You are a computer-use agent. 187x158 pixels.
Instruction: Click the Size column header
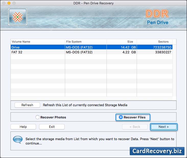(122, 42)
